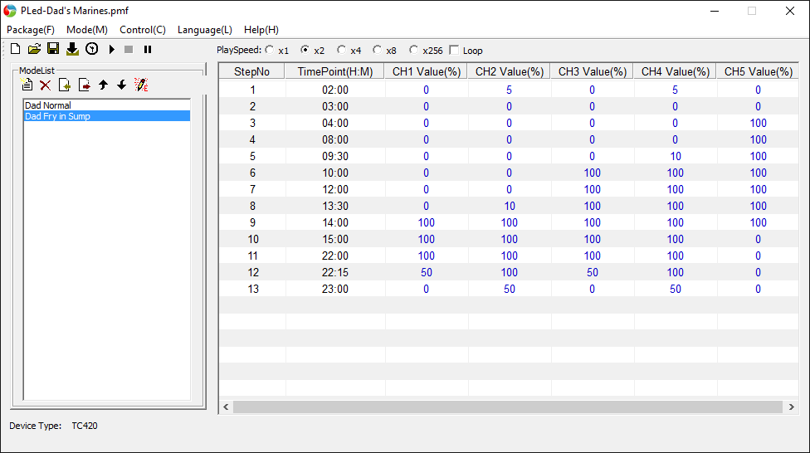The image size is (810, 453).
Task: Sync device clock time icon
Action: click(x=91, y=49)
